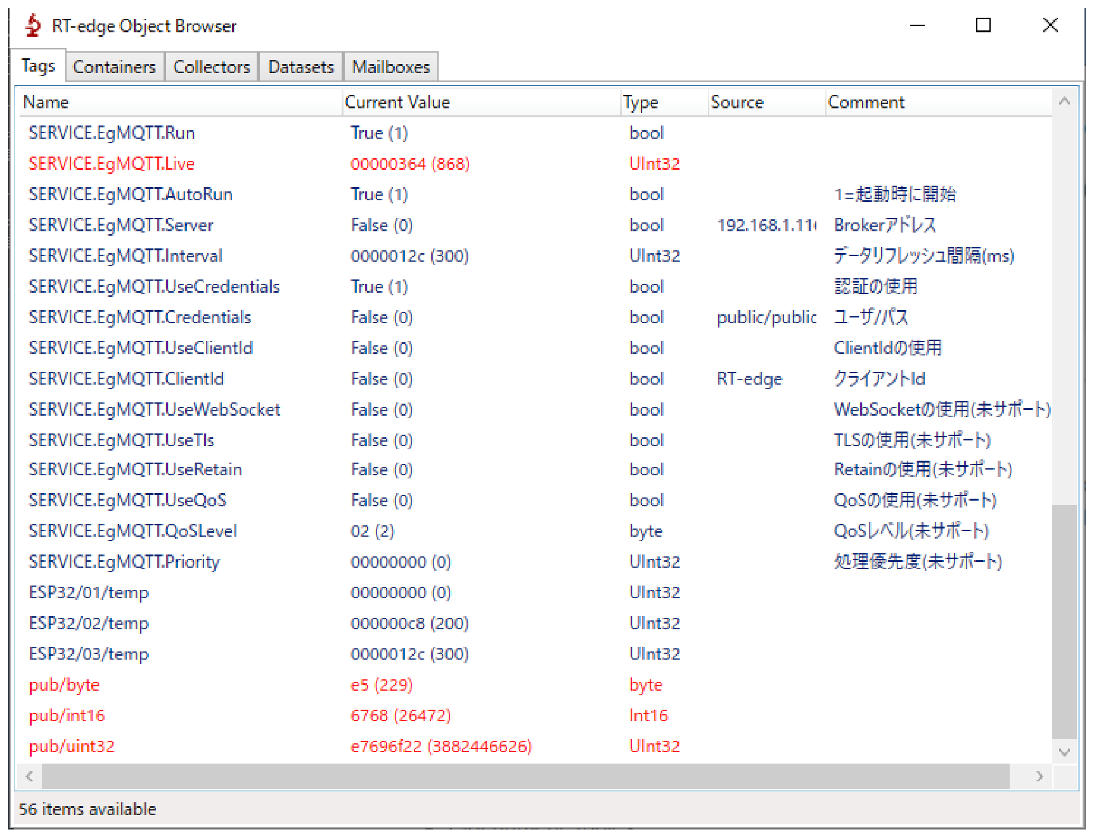The image size is (1094, 839).
Task: Click the value 000000c8 (200)
Action: click(x=409, y=623)
